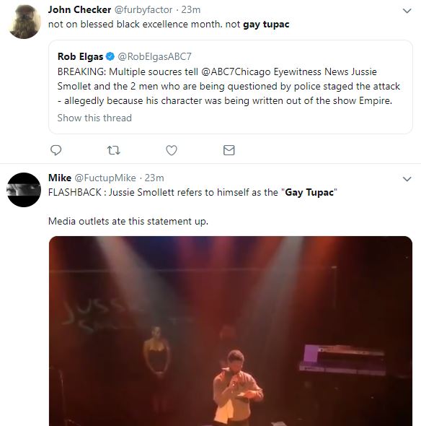Click the Rob Elgas display name
This screenshot has height=426, width=421.
coord(80,56)
